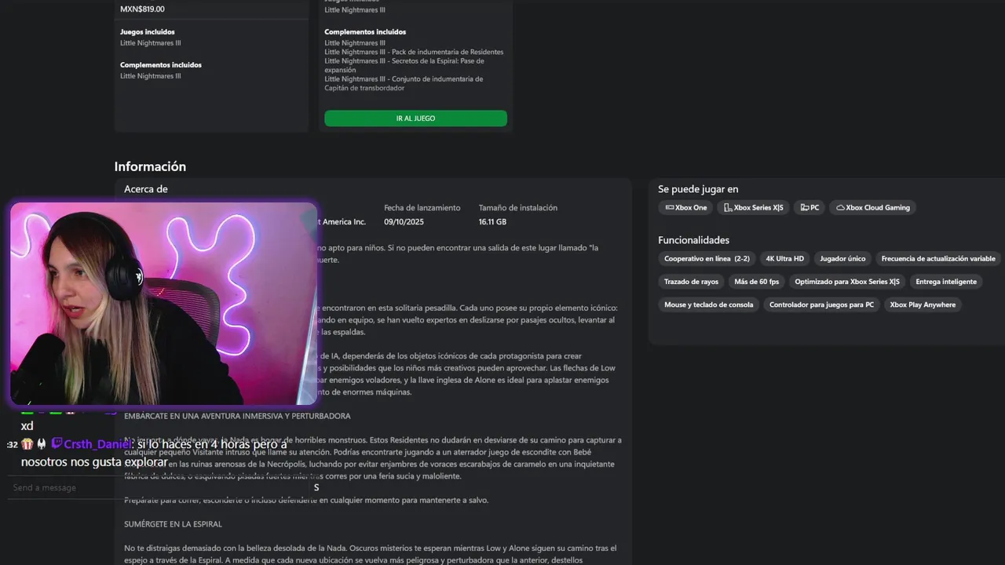
Task: Click the 16.11 GB install size
Action: pos(492,222)
